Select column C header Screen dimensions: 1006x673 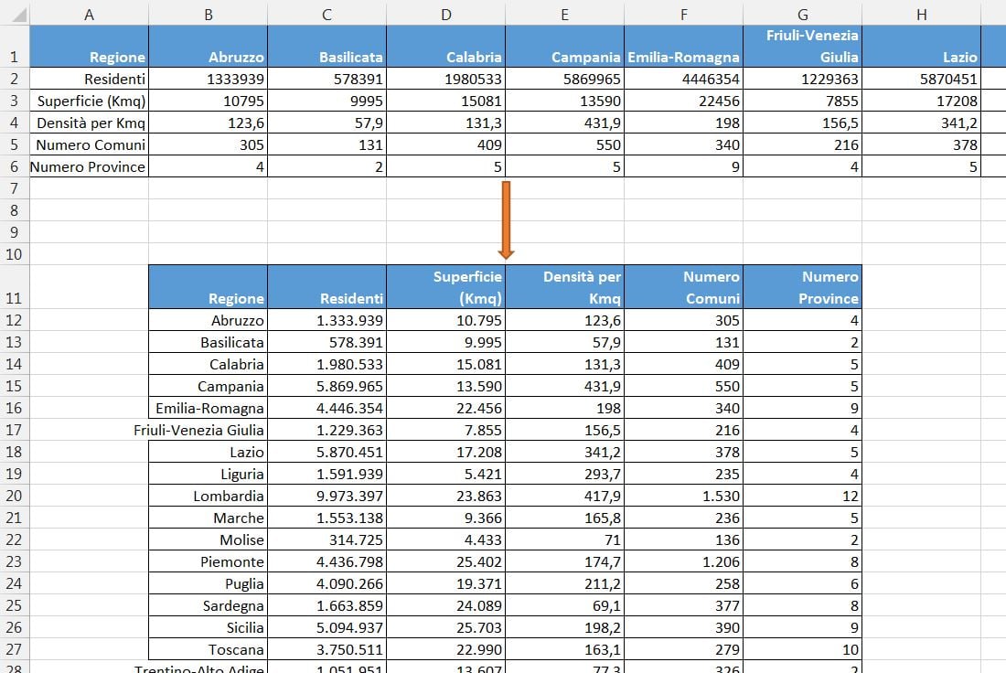click(x=326, y=14)
